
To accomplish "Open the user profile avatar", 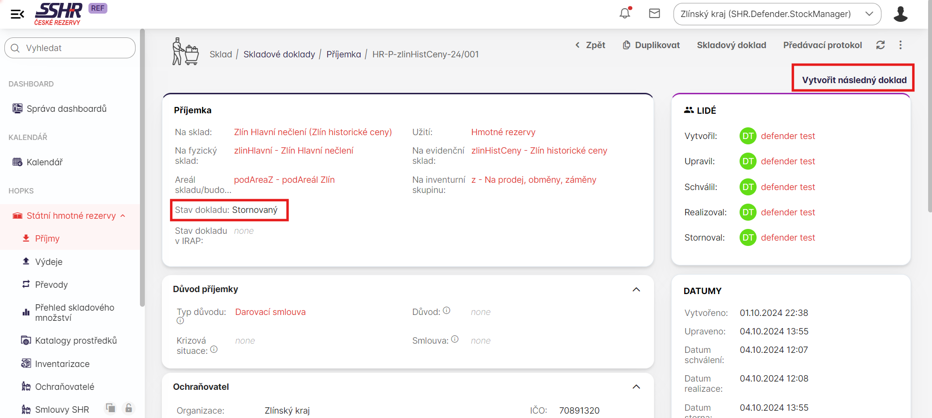I will [900, 14].
